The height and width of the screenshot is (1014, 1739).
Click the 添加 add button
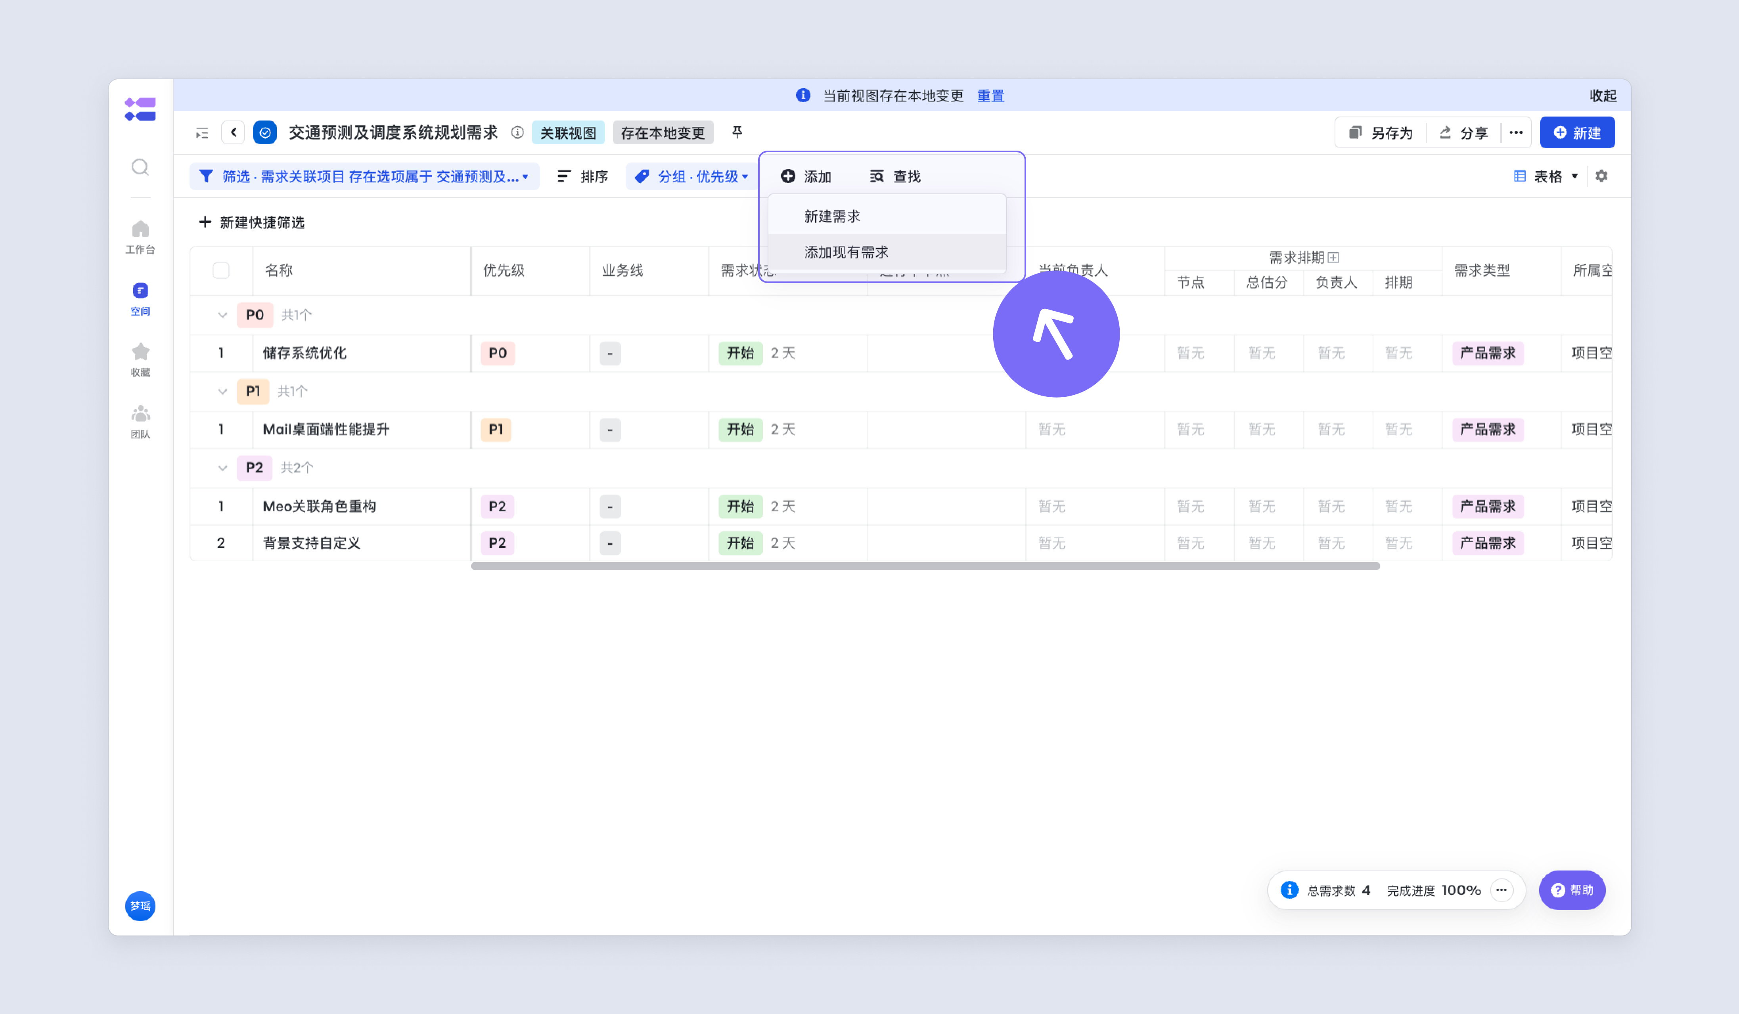tap(806, 176)
